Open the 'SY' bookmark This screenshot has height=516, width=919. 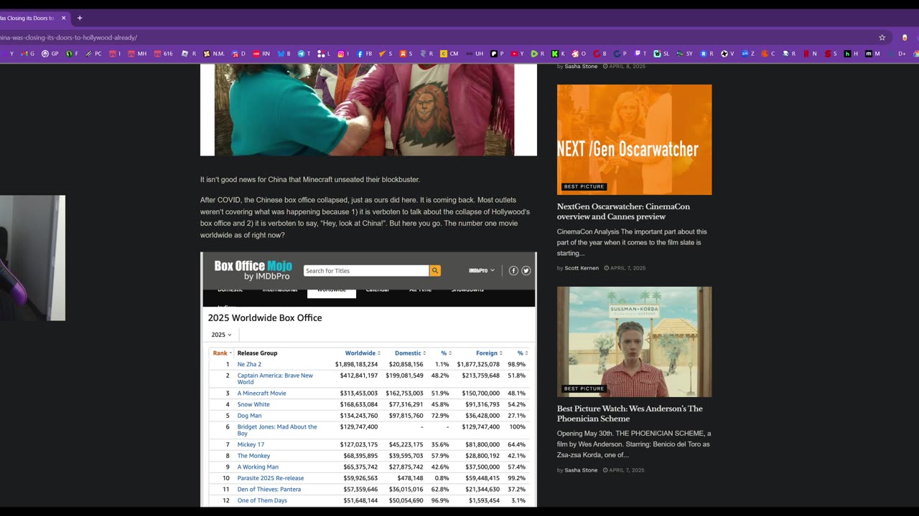pos(685,54)
